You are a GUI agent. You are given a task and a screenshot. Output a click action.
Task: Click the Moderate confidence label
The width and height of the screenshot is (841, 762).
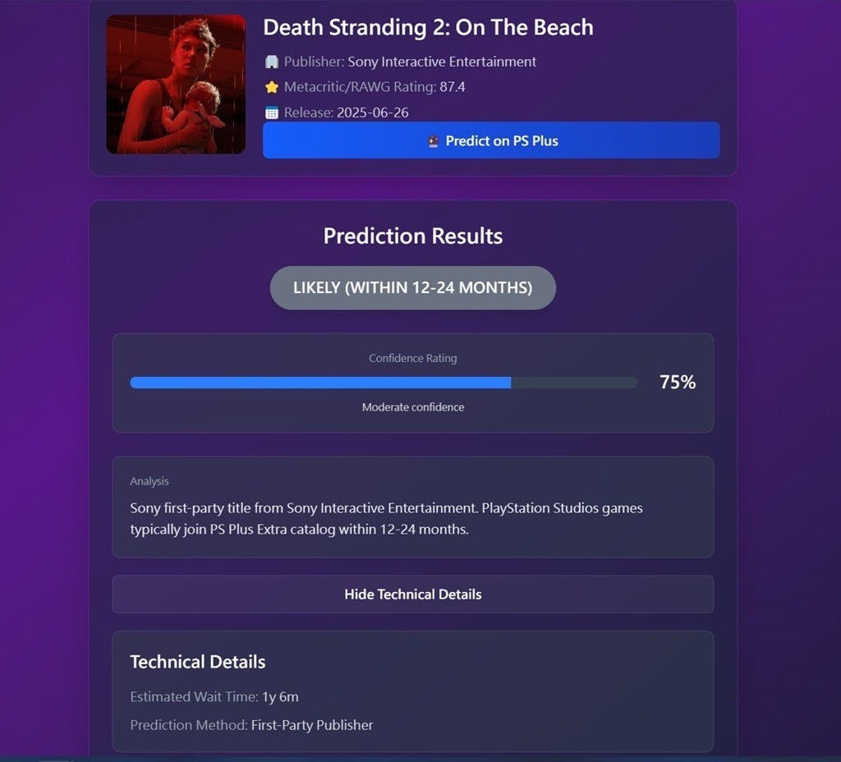click(412, 407)
